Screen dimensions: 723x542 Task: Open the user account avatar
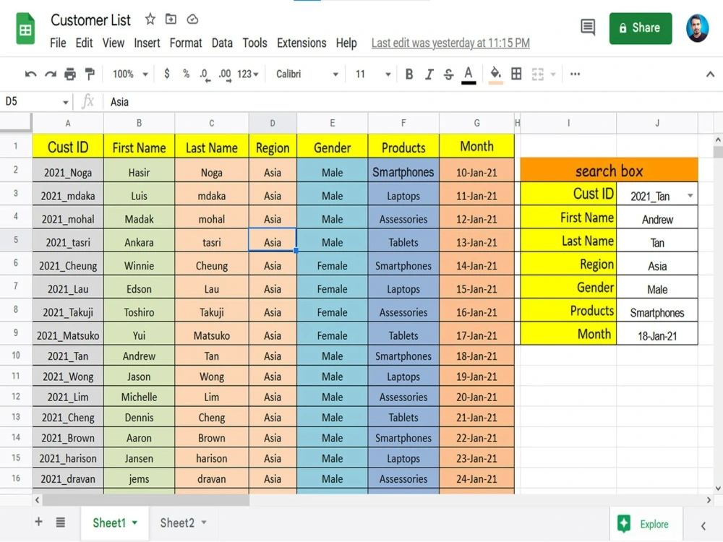coord(697,28)
